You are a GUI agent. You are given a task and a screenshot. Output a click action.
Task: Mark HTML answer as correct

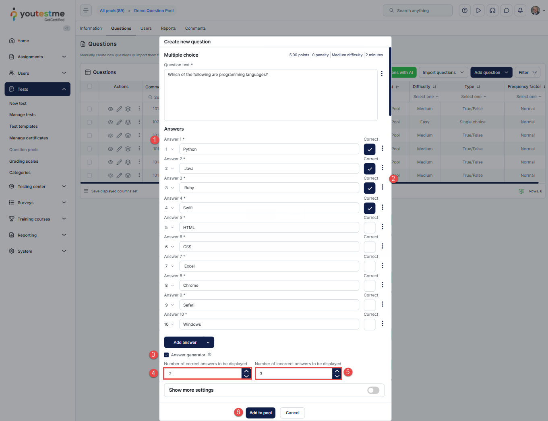tap(369, 228)
